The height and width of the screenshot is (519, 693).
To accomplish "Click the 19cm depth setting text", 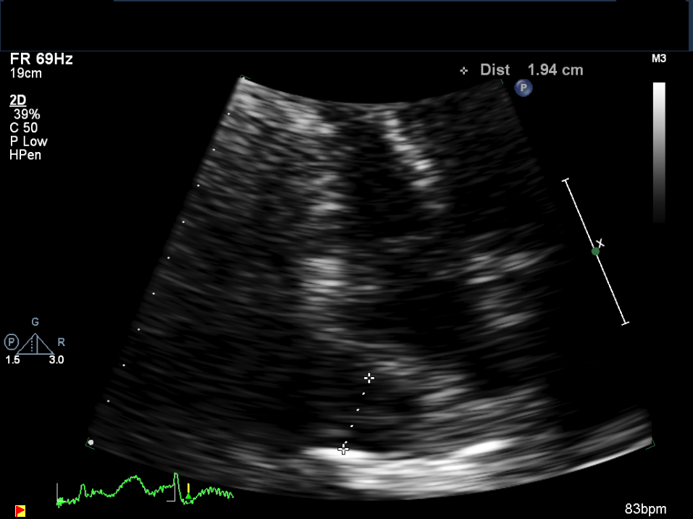I will click(26, 73).
